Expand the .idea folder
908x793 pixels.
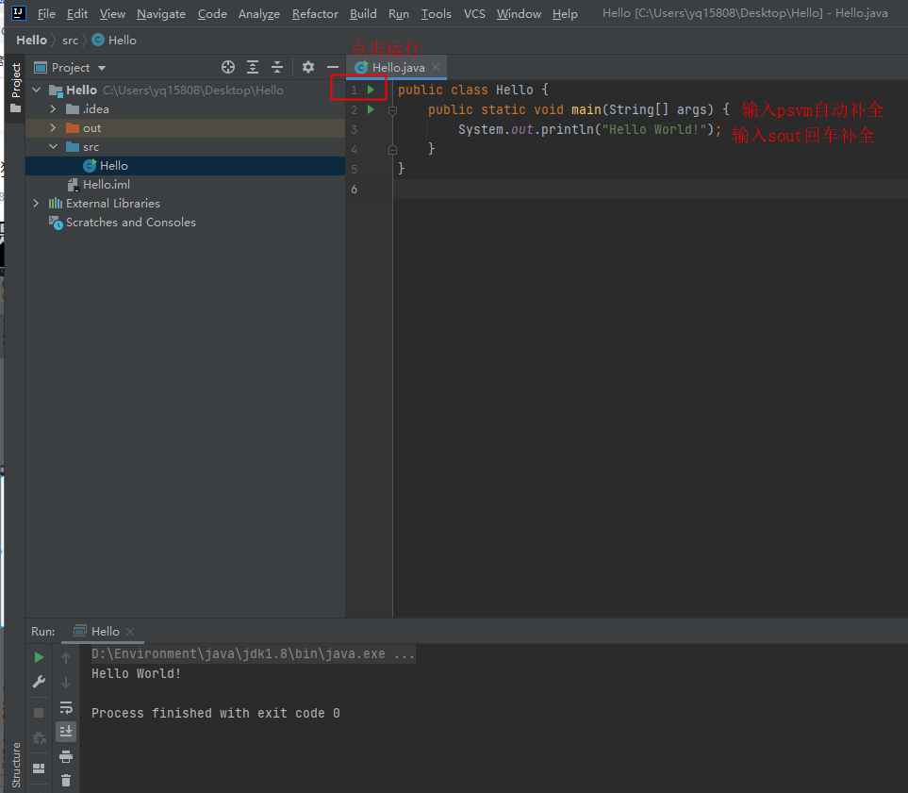pyautogui.click(x=53, y=108)
